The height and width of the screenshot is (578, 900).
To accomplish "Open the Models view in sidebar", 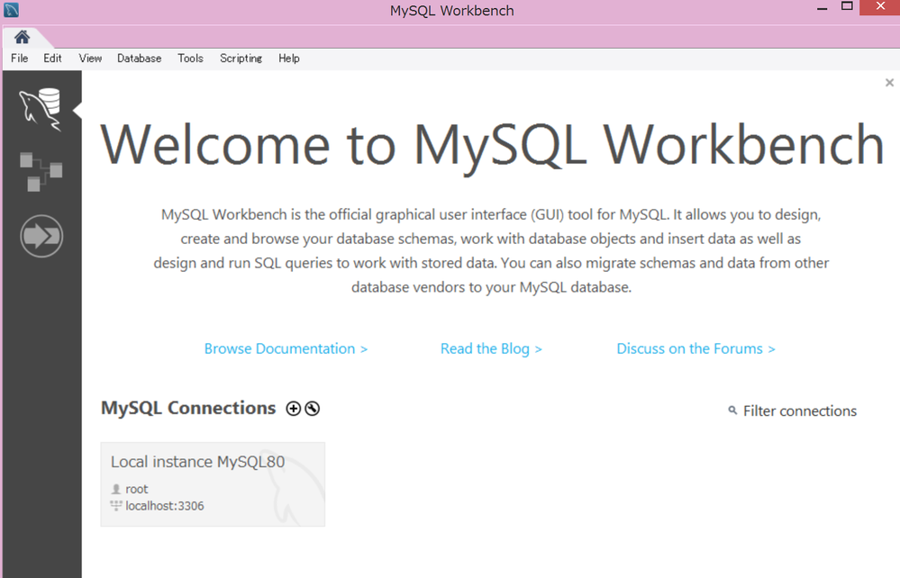I will tap(41, 171).
